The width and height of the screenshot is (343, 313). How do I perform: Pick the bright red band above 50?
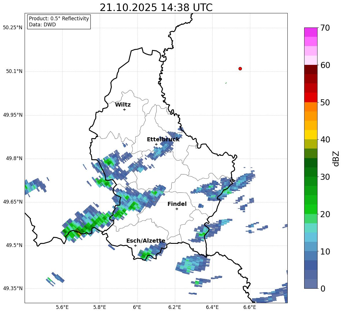click(311, 97)
